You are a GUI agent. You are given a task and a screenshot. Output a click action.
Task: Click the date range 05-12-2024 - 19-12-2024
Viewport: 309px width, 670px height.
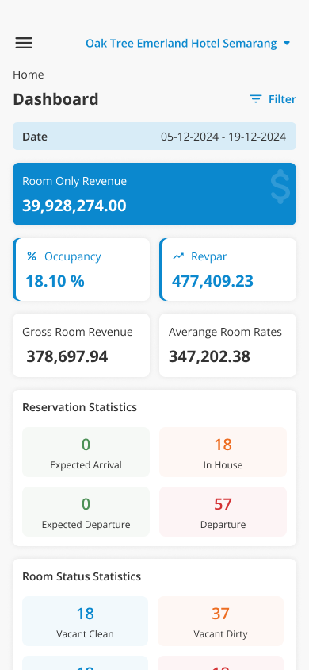(223, 137)
